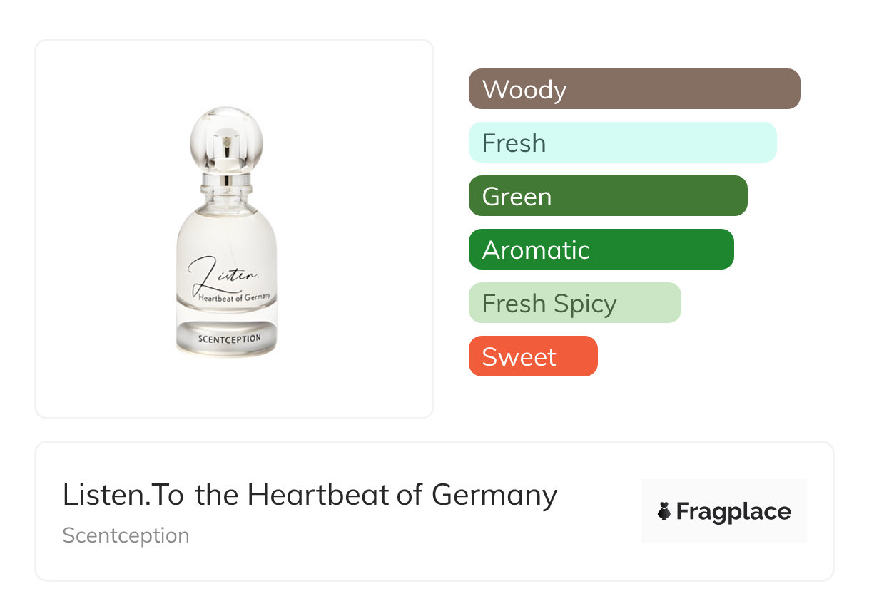Open the 'Listen.To the Heartbeat of Germany' title
Image resolution: width=869 pixels, height=616 pixels.
[310, 495]
